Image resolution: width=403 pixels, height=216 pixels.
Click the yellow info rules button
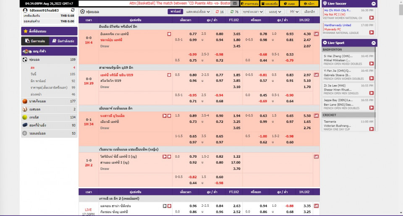click(309, 4)
